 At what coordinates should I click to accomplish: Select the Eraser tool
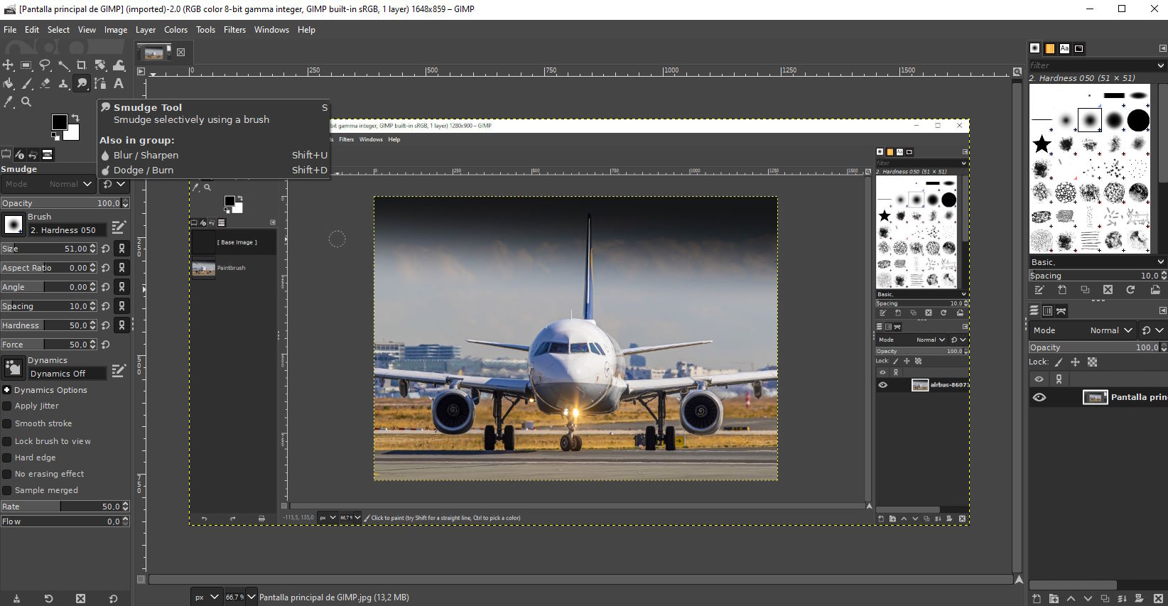pos(45,84)
